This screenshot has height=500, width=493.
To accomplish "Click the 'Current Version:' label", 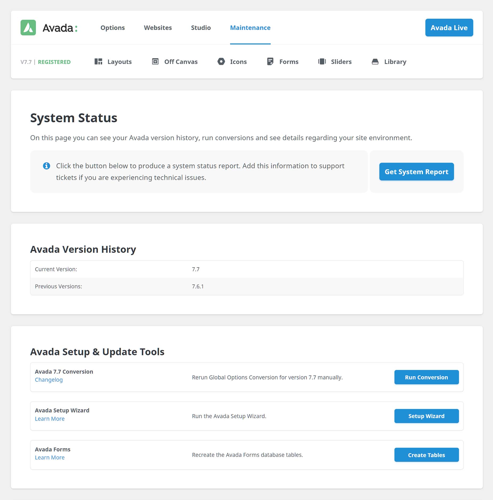I will pos(56,269).
